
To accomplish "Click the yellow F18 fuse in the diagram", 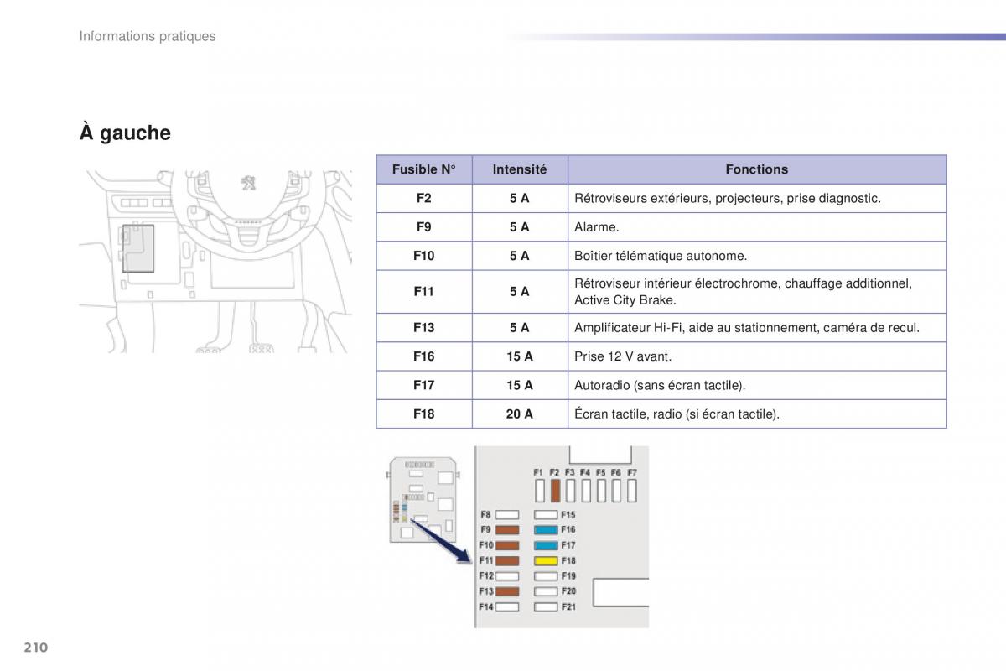I will (547, 560).
